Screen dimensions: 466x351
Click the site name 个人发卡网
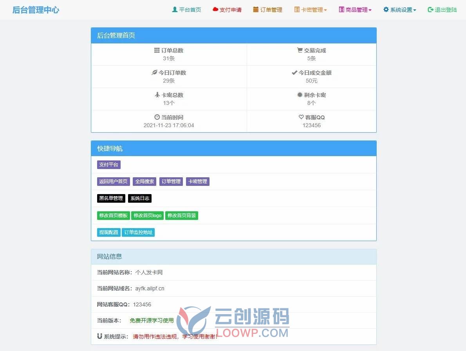[x=149, y=272]
